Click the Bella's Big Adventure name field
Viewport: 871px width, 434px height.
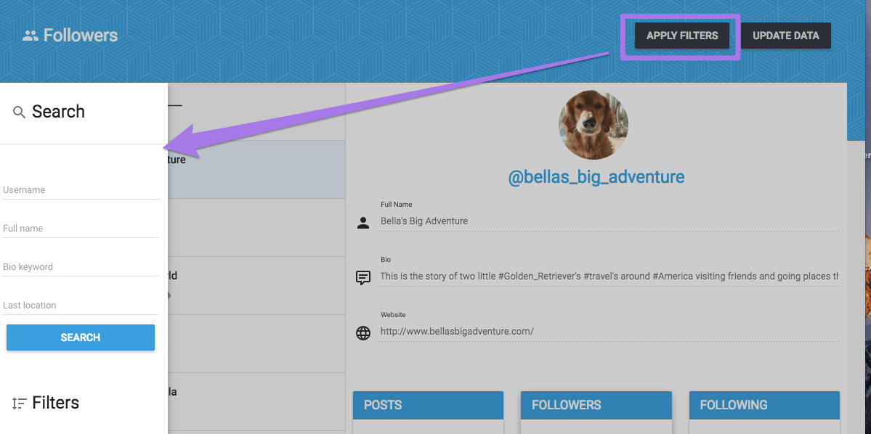click(609, 221)
